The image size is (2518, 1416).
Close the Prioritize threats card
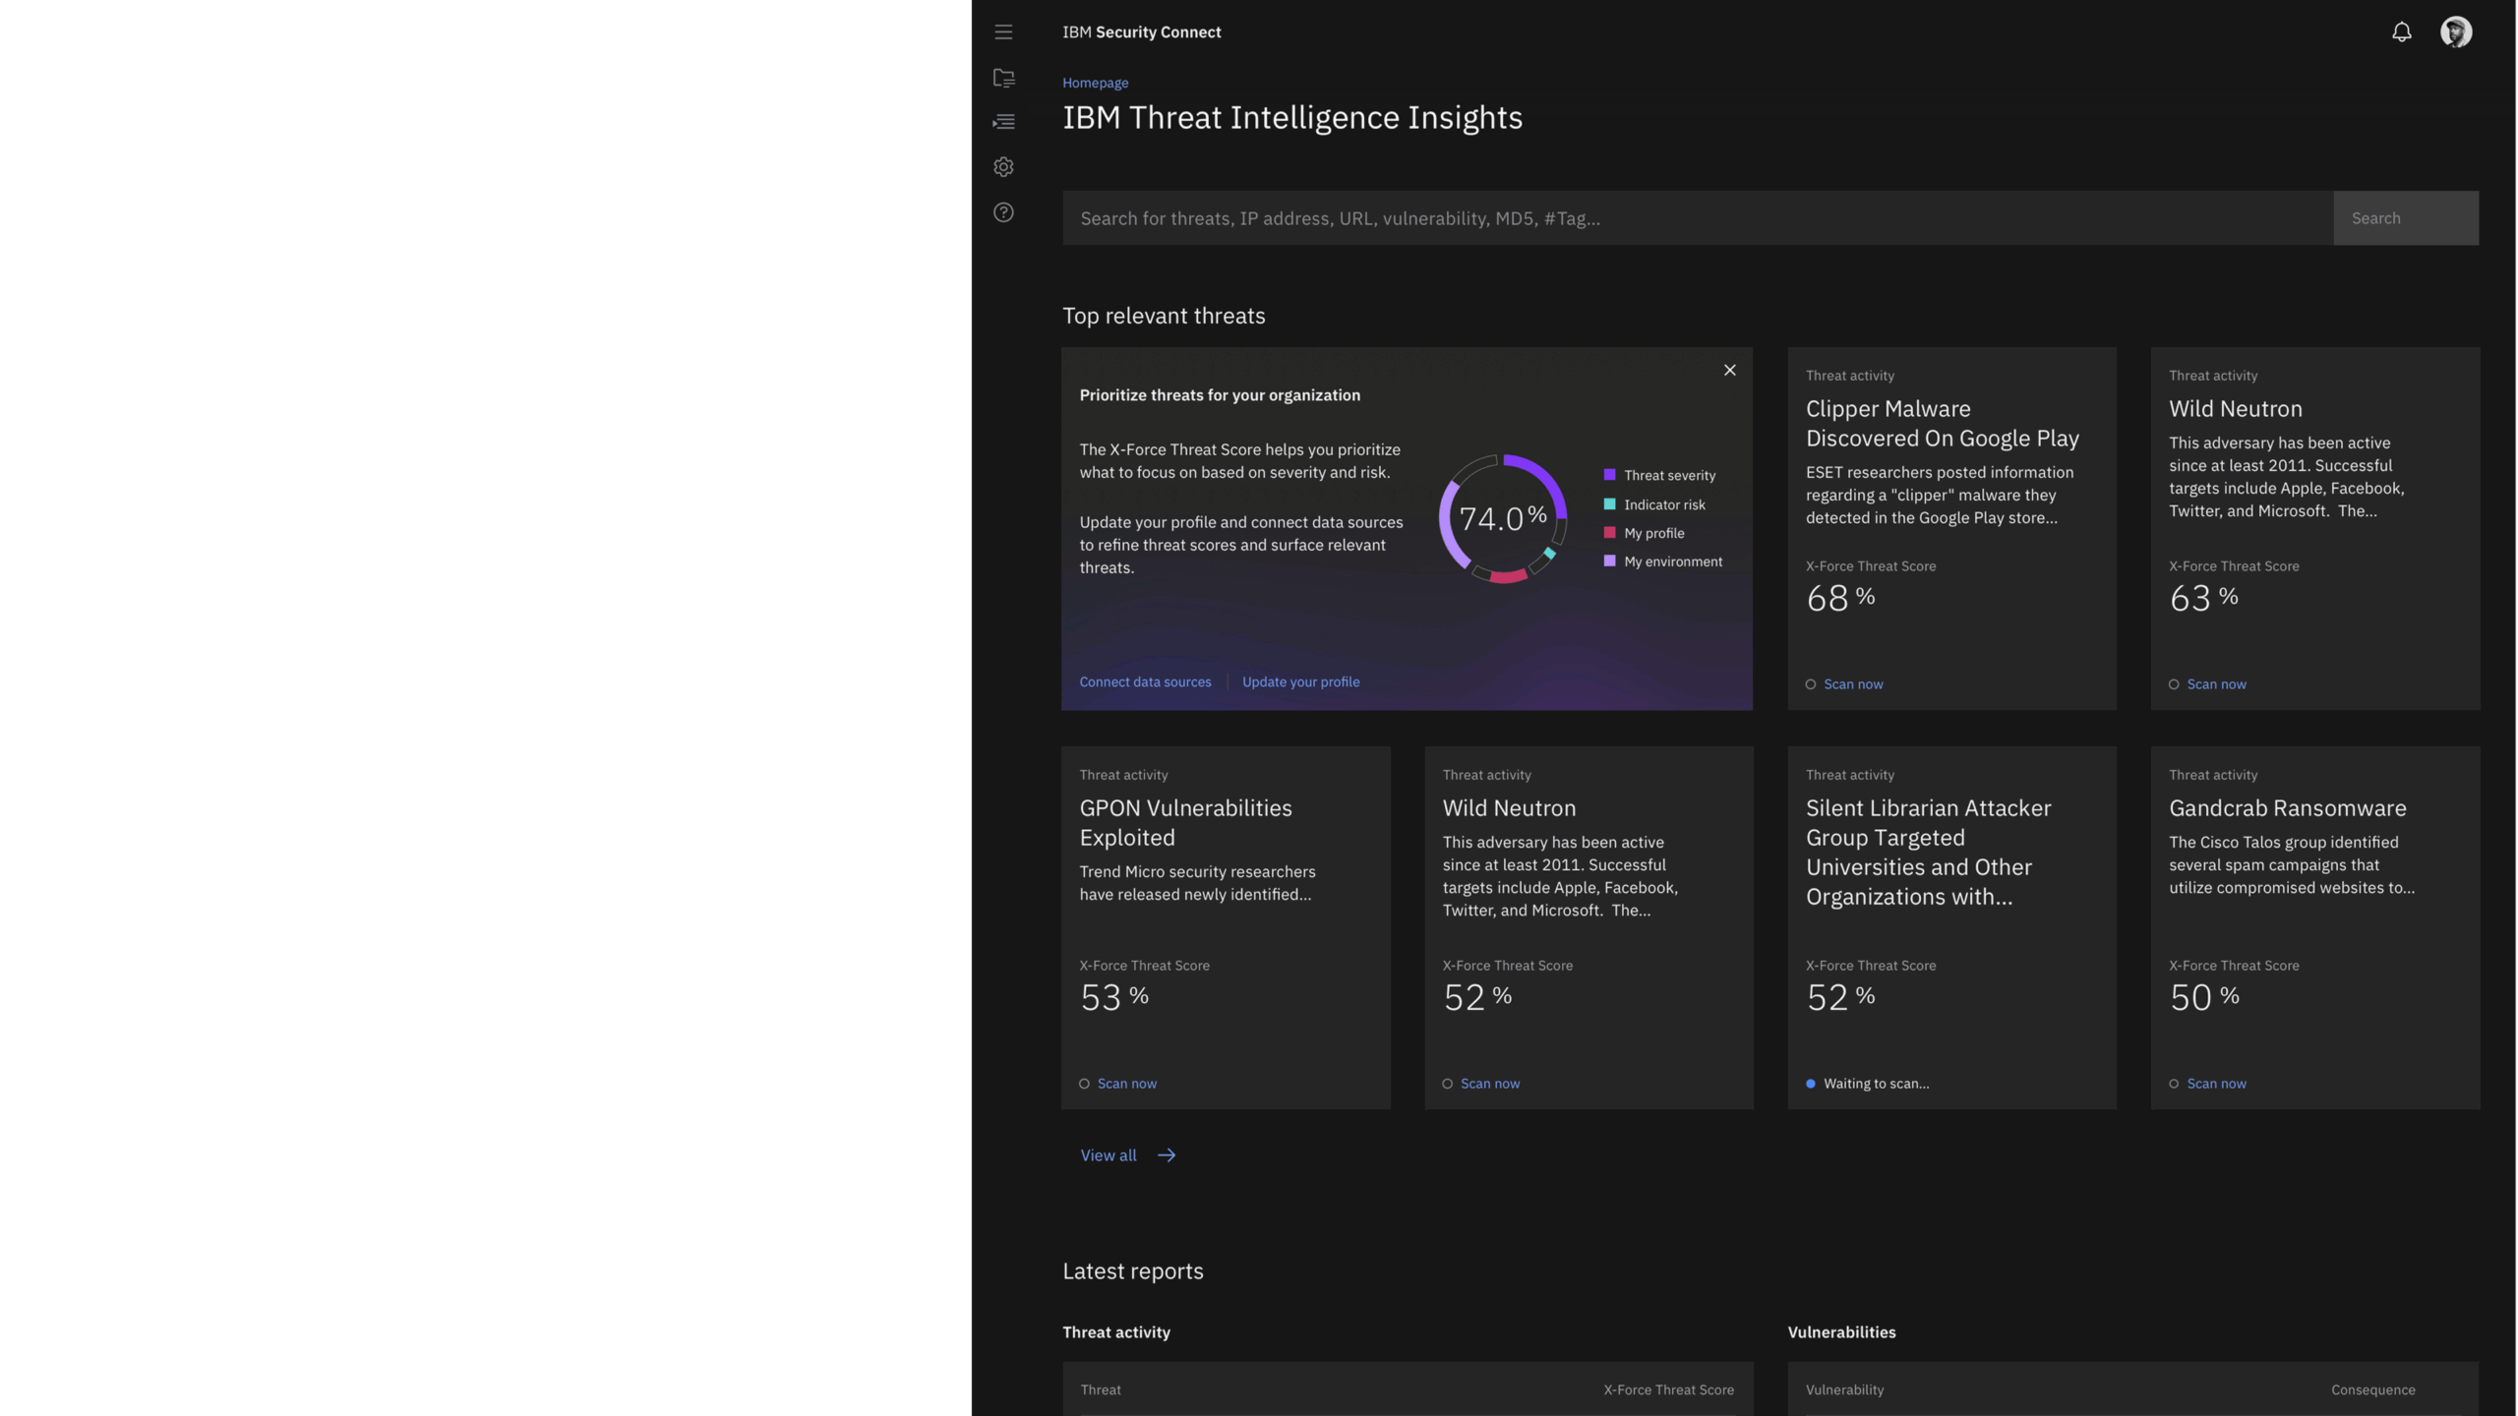(1730, 371)
